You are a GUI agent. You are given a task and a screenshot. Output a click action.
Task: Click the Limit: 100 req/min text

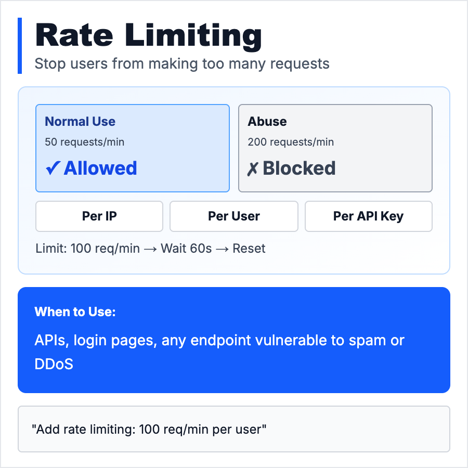88,249
